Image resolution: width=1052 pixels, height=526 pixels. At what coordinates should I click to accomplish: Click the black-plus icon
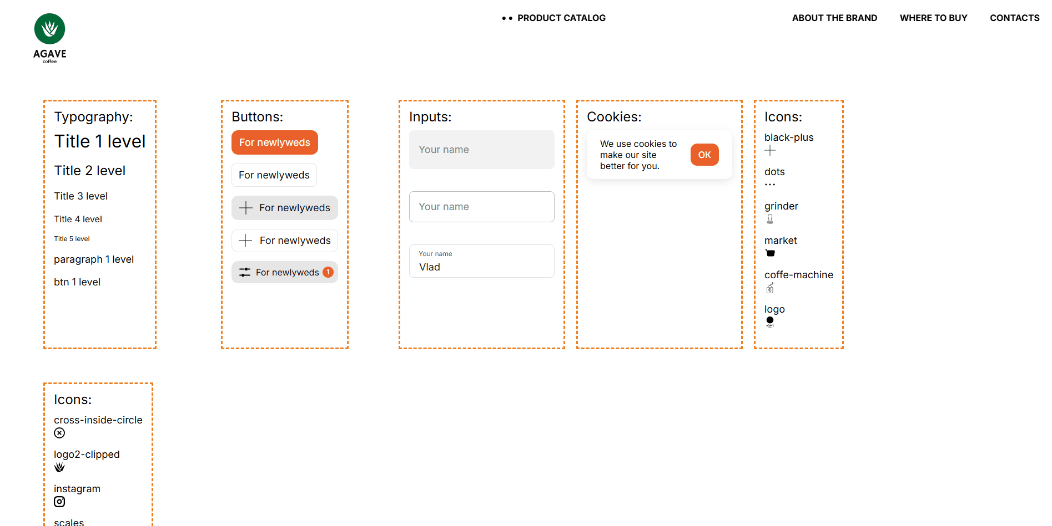point(770,151)
